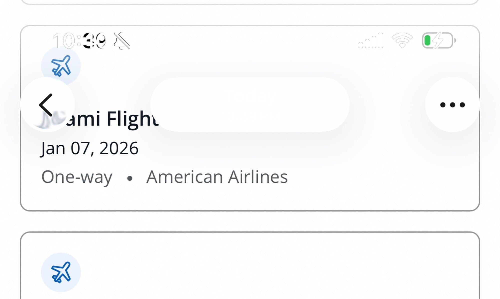
Task: Tap the 10:39 clock in status bar
Action: pos(79,41)
